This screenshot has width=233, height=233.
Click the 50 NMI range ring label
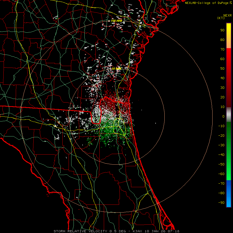[117, 69]
